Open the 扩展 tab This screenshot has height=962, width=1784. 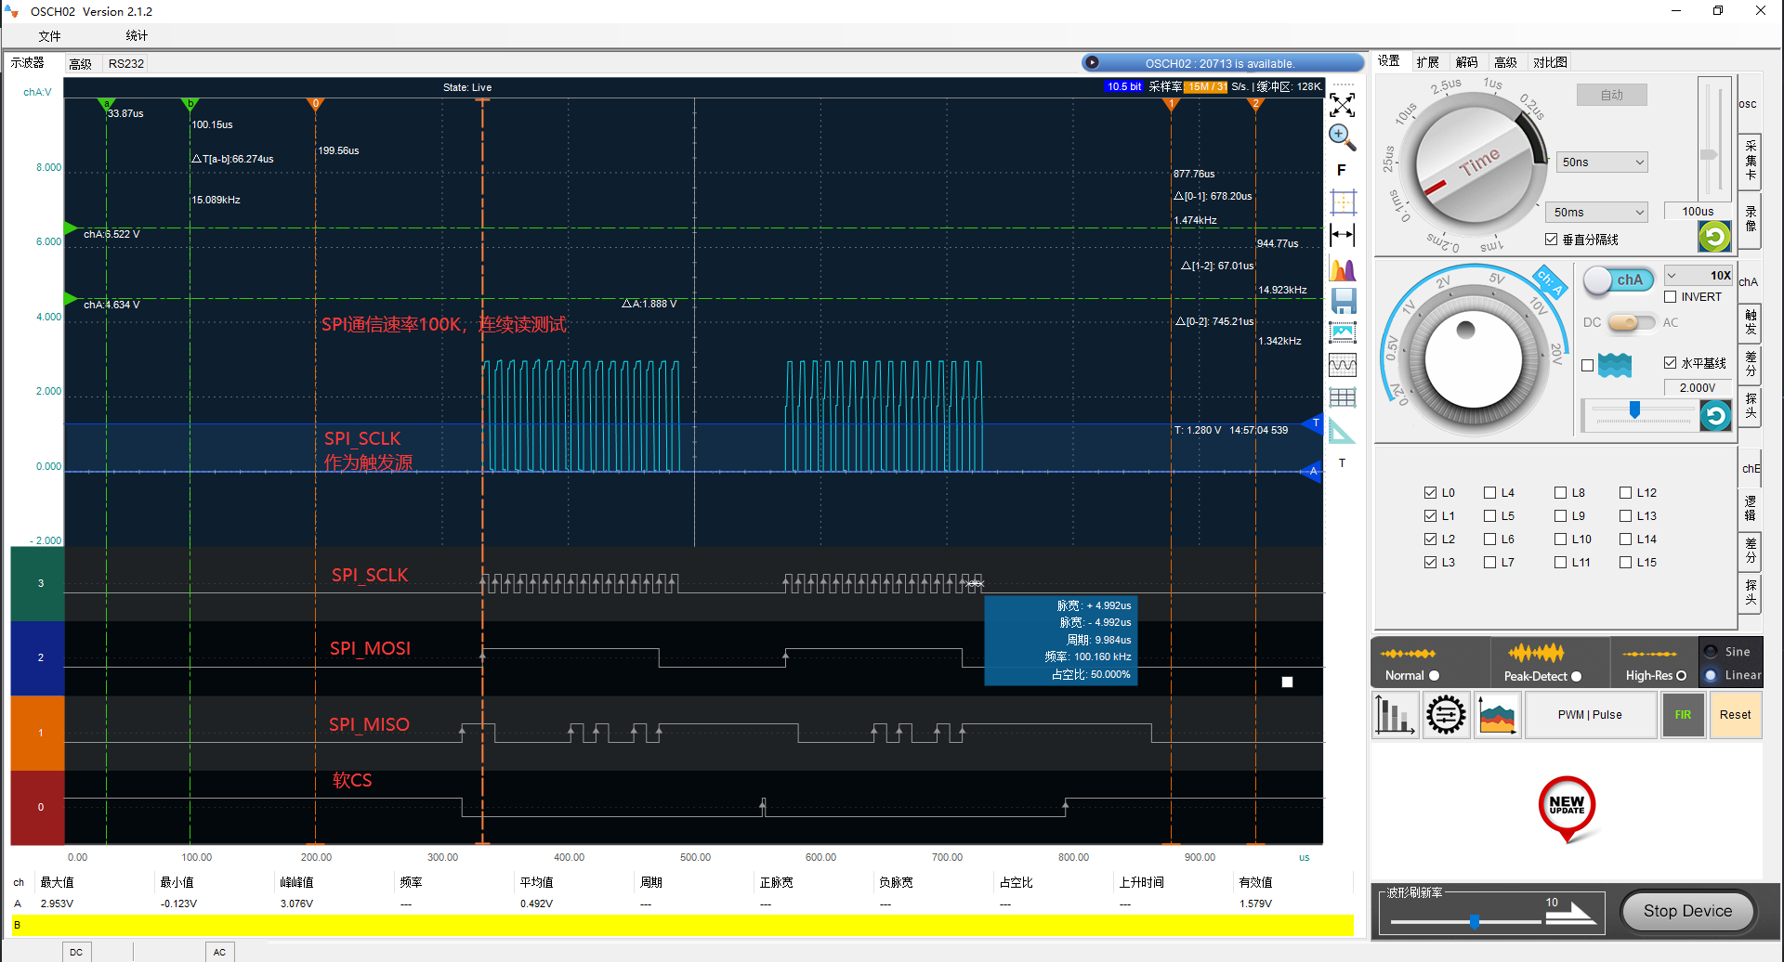(1427, 62)
